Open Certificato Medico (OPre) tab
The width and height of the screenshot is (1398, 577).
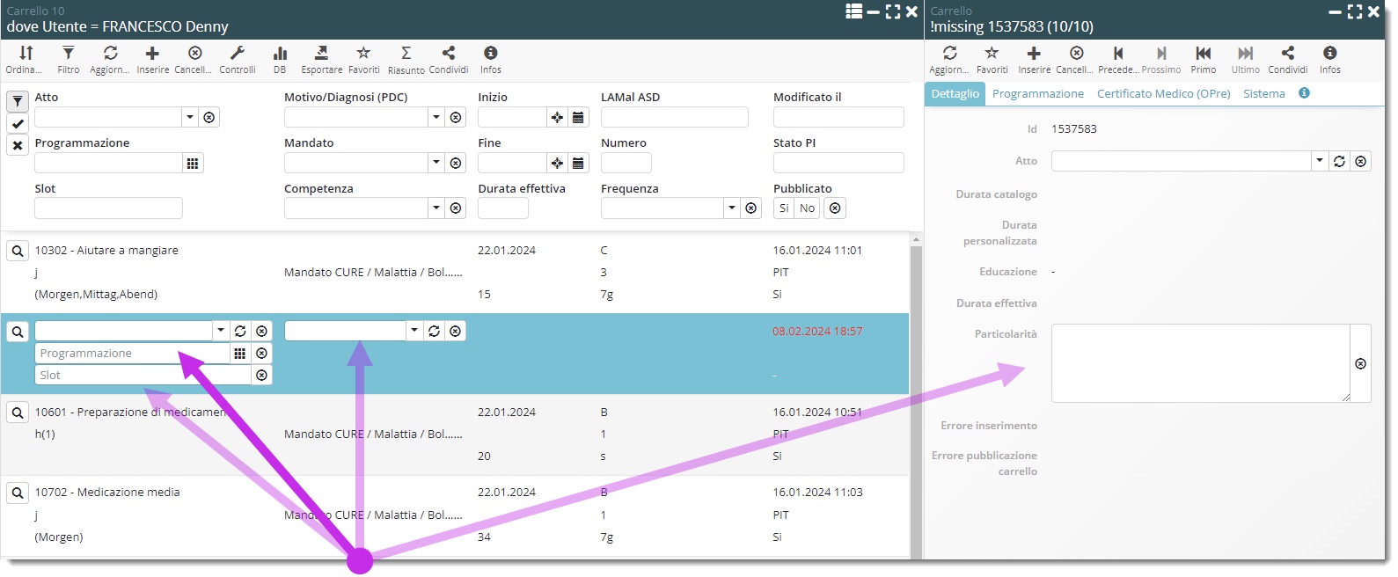point(1163,94)
